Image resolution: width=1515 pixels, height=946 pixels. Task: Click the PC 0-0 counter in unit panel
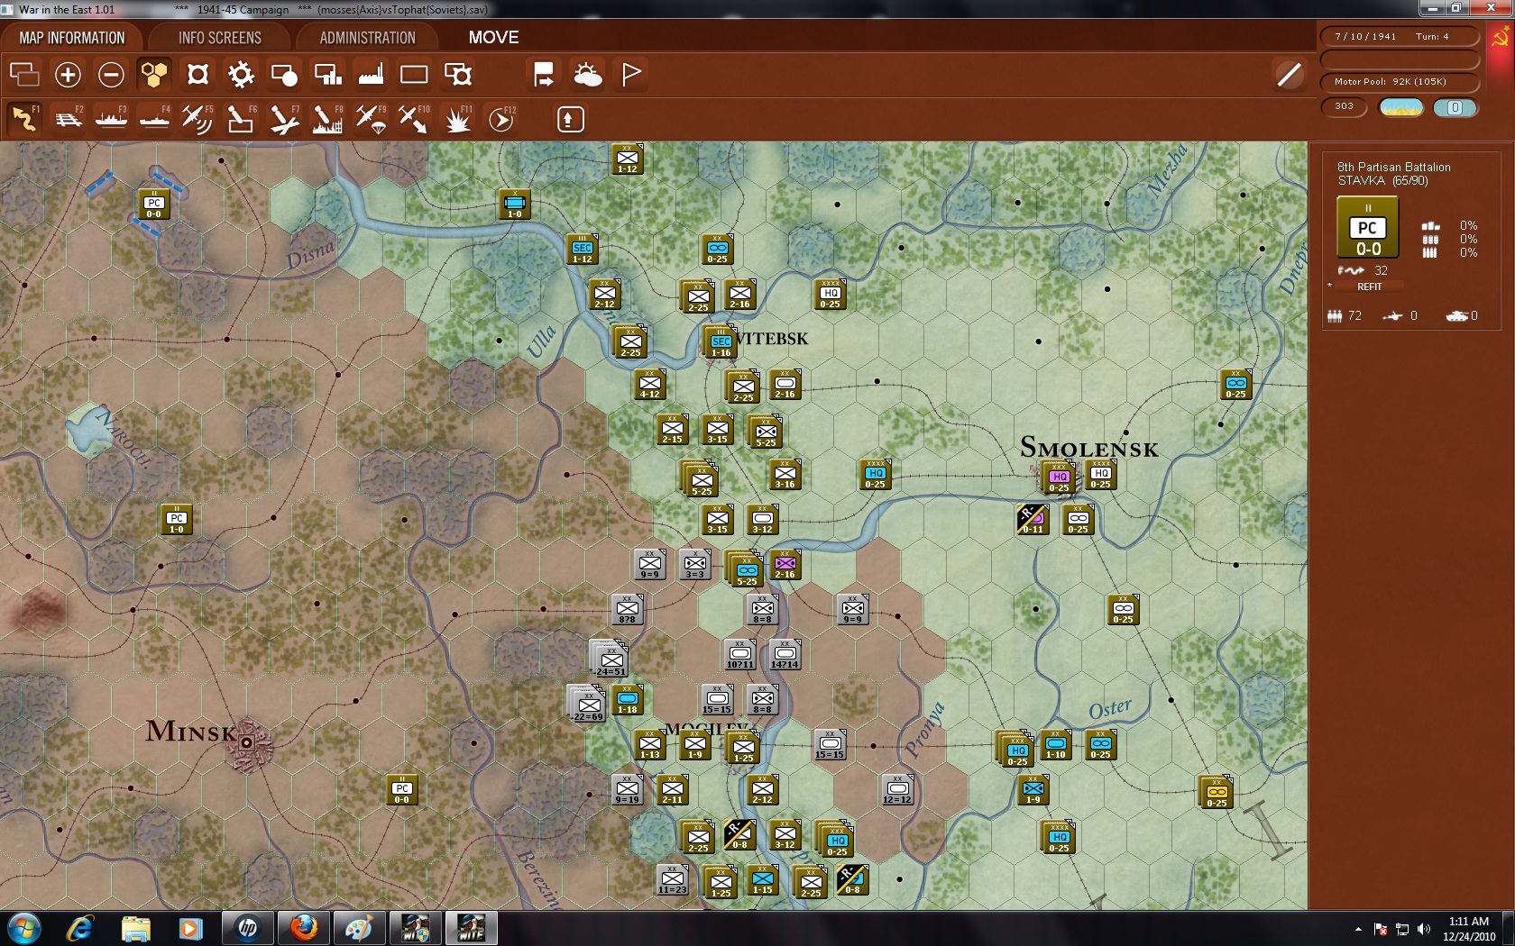click(x=1368, y=228)
